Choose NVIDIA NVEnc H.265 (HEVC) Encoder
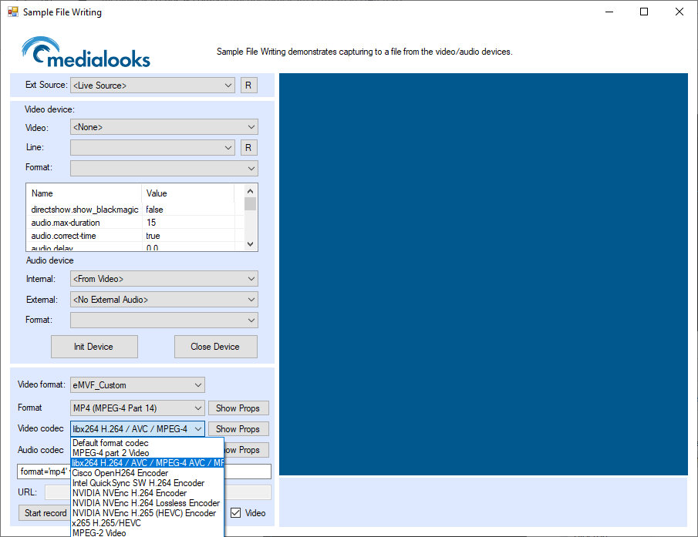Screen dimensions: 698x537 (147, 513)
